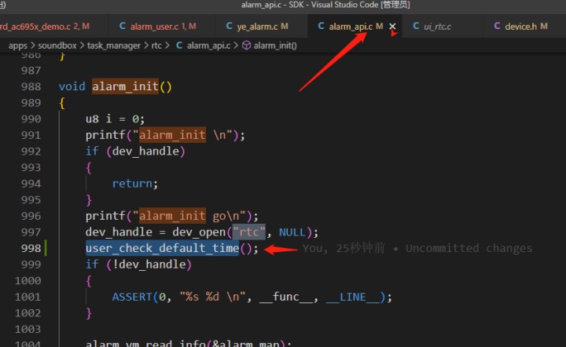Click the __LINE__ macro on line 1001
This screenshot has width=566, height=347.
tap(353, 297)
